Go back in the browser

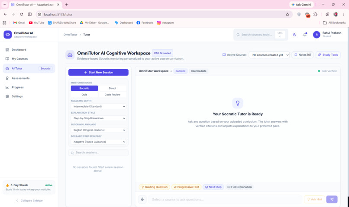click(5, 14)
